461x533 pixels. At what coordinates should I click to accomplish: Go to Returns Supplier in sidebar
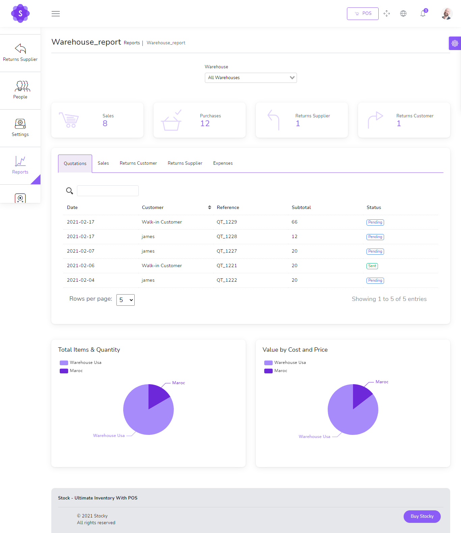coord(20,53)
